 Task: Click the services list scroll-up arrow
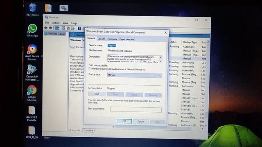(208, 42)
